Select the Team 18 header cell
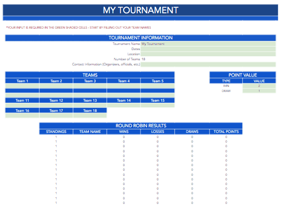This screenshot has height=208, width=282. coord(90,110)
